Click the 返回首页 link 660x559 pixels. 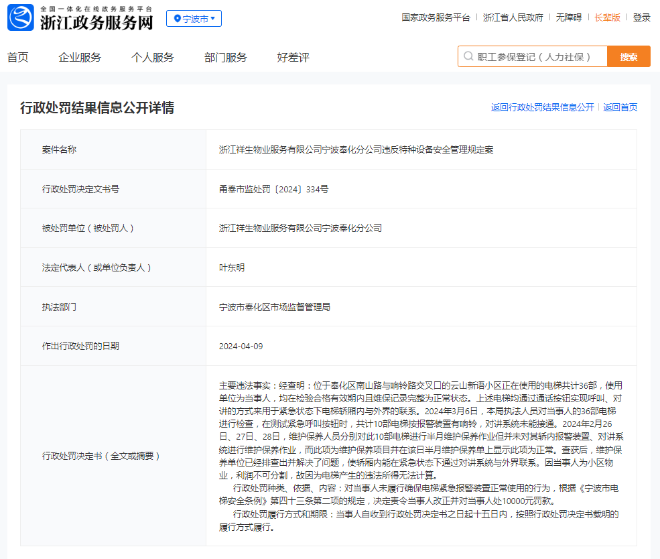(x=620, y=107)
